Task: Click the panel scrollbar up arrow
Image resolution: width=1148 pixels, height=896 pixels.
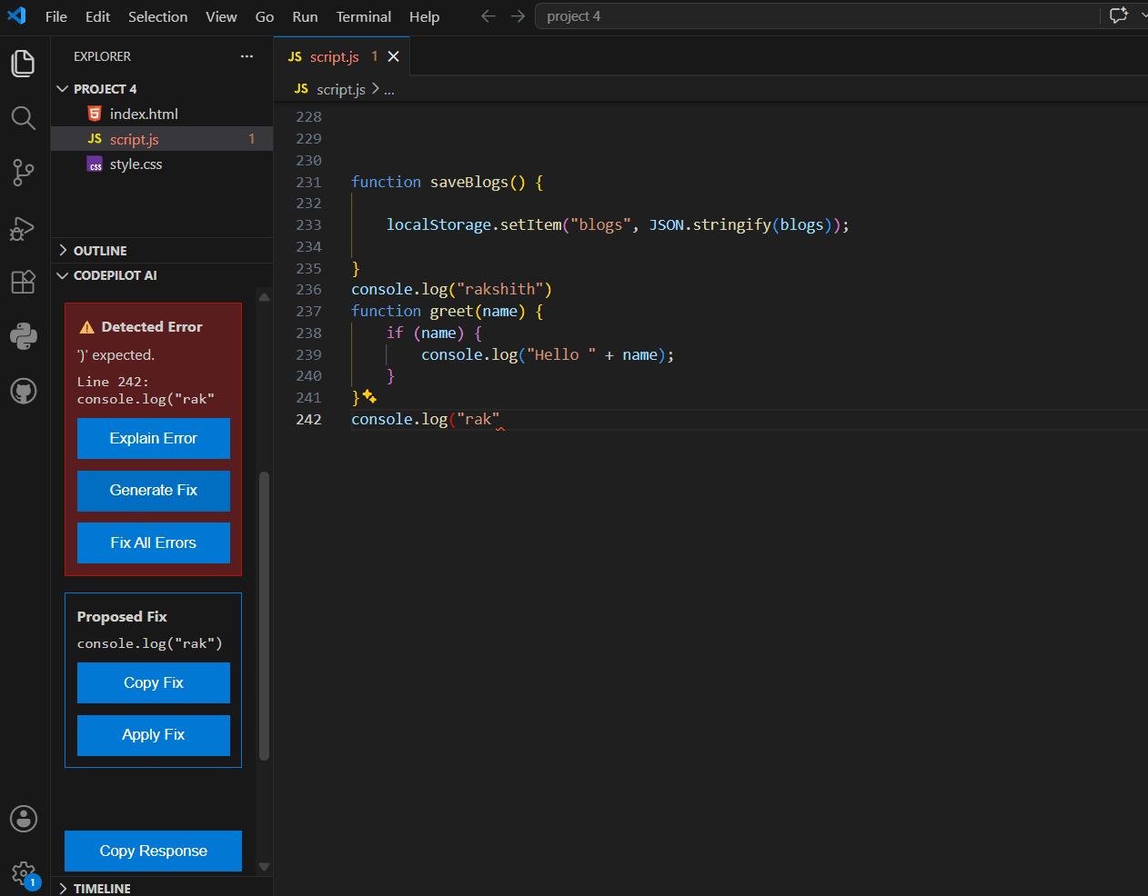Action: (x=265, y=296)
